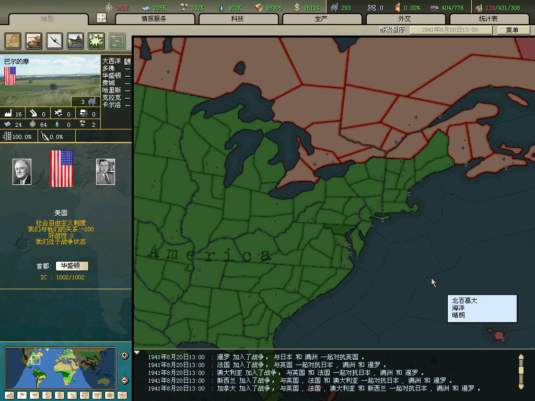Open the 科技 technology tab
Viewport: 535px width, 401px height.
[238, 19]
